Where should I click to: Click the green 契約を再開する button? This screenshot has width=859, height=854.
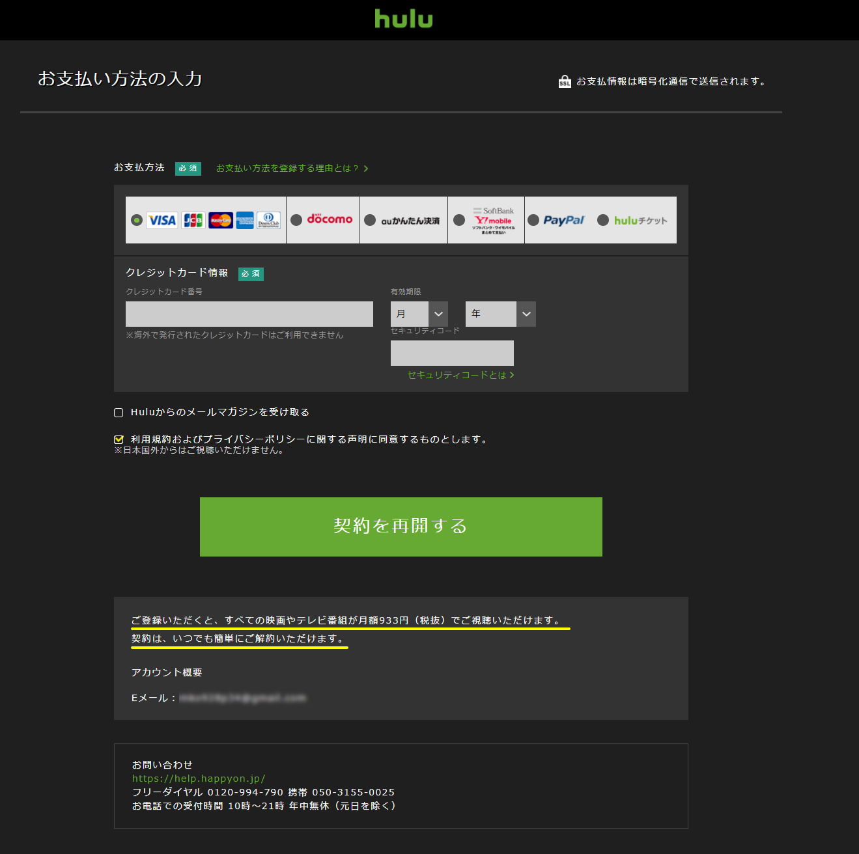[401, 527]
